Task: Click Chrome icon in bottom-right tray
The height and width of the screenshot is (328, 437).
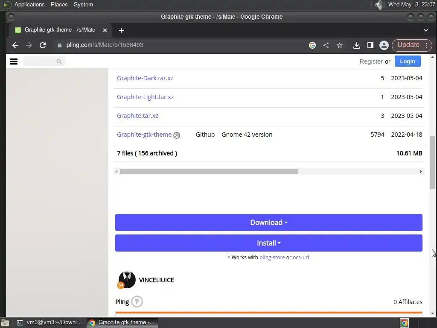Action: (x=405, y=323)
